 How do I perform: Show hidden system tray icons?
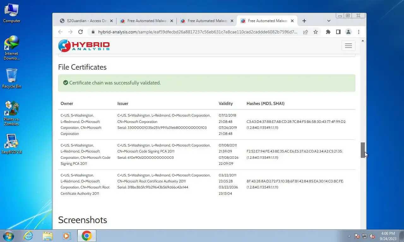(x=349, y=236)
